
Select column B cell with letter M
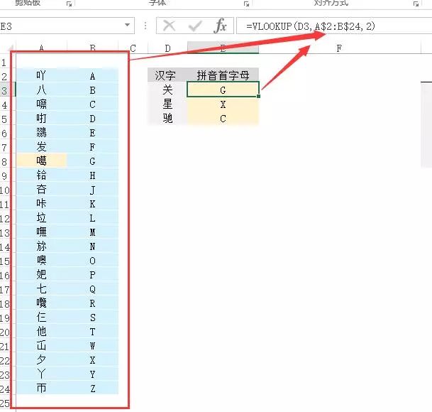point(92,232)
